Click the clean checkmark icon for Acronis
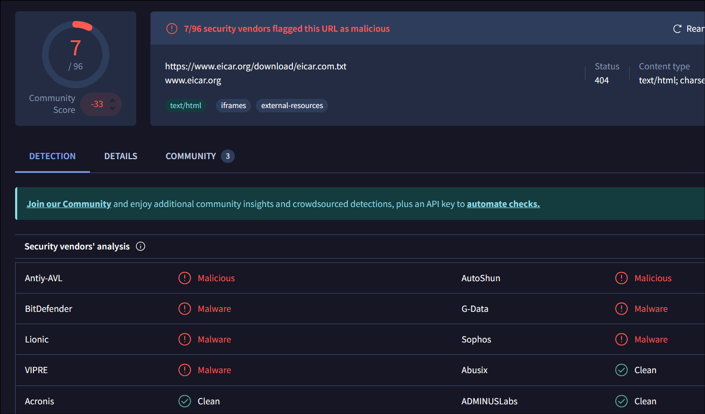The image size is (705, 414). click(185, 401)
